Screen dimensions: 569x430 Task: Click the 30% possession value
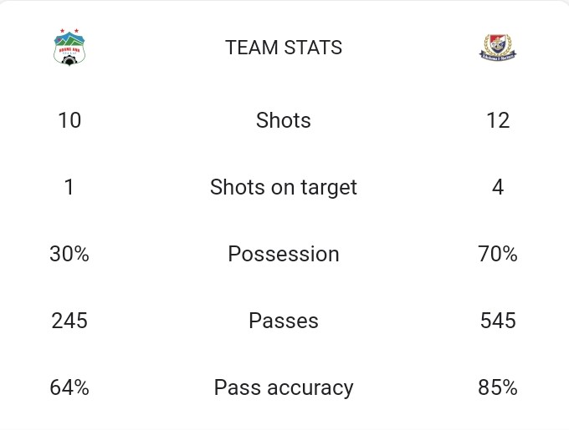click(69, 254)
